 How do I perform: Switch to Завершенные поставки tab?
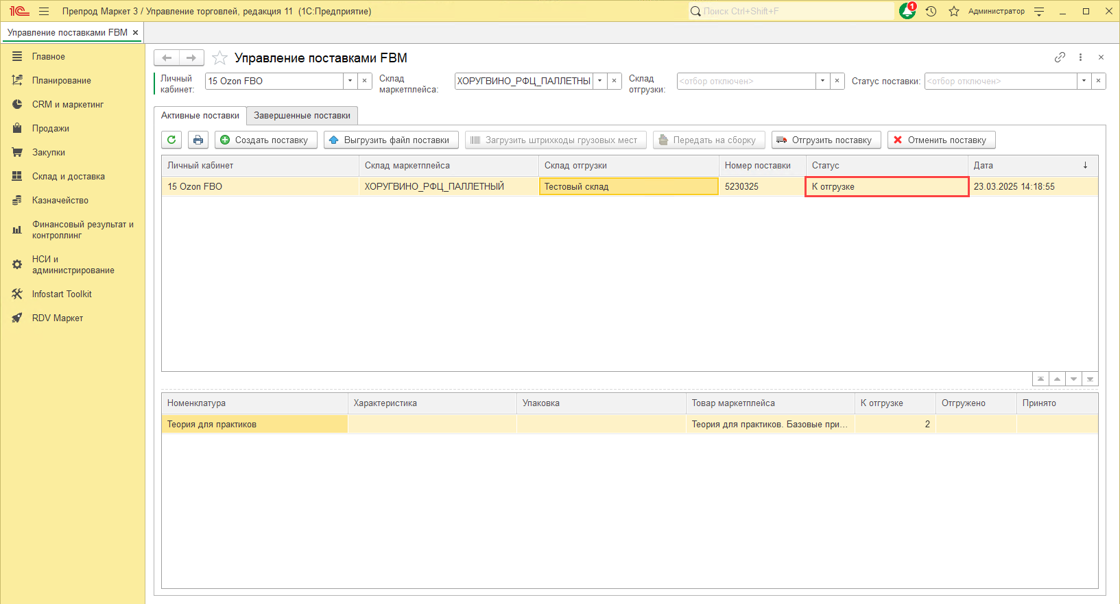pos(302,116)
